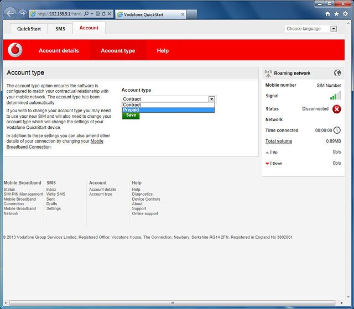Open footer About link

(x=137, y=203)
